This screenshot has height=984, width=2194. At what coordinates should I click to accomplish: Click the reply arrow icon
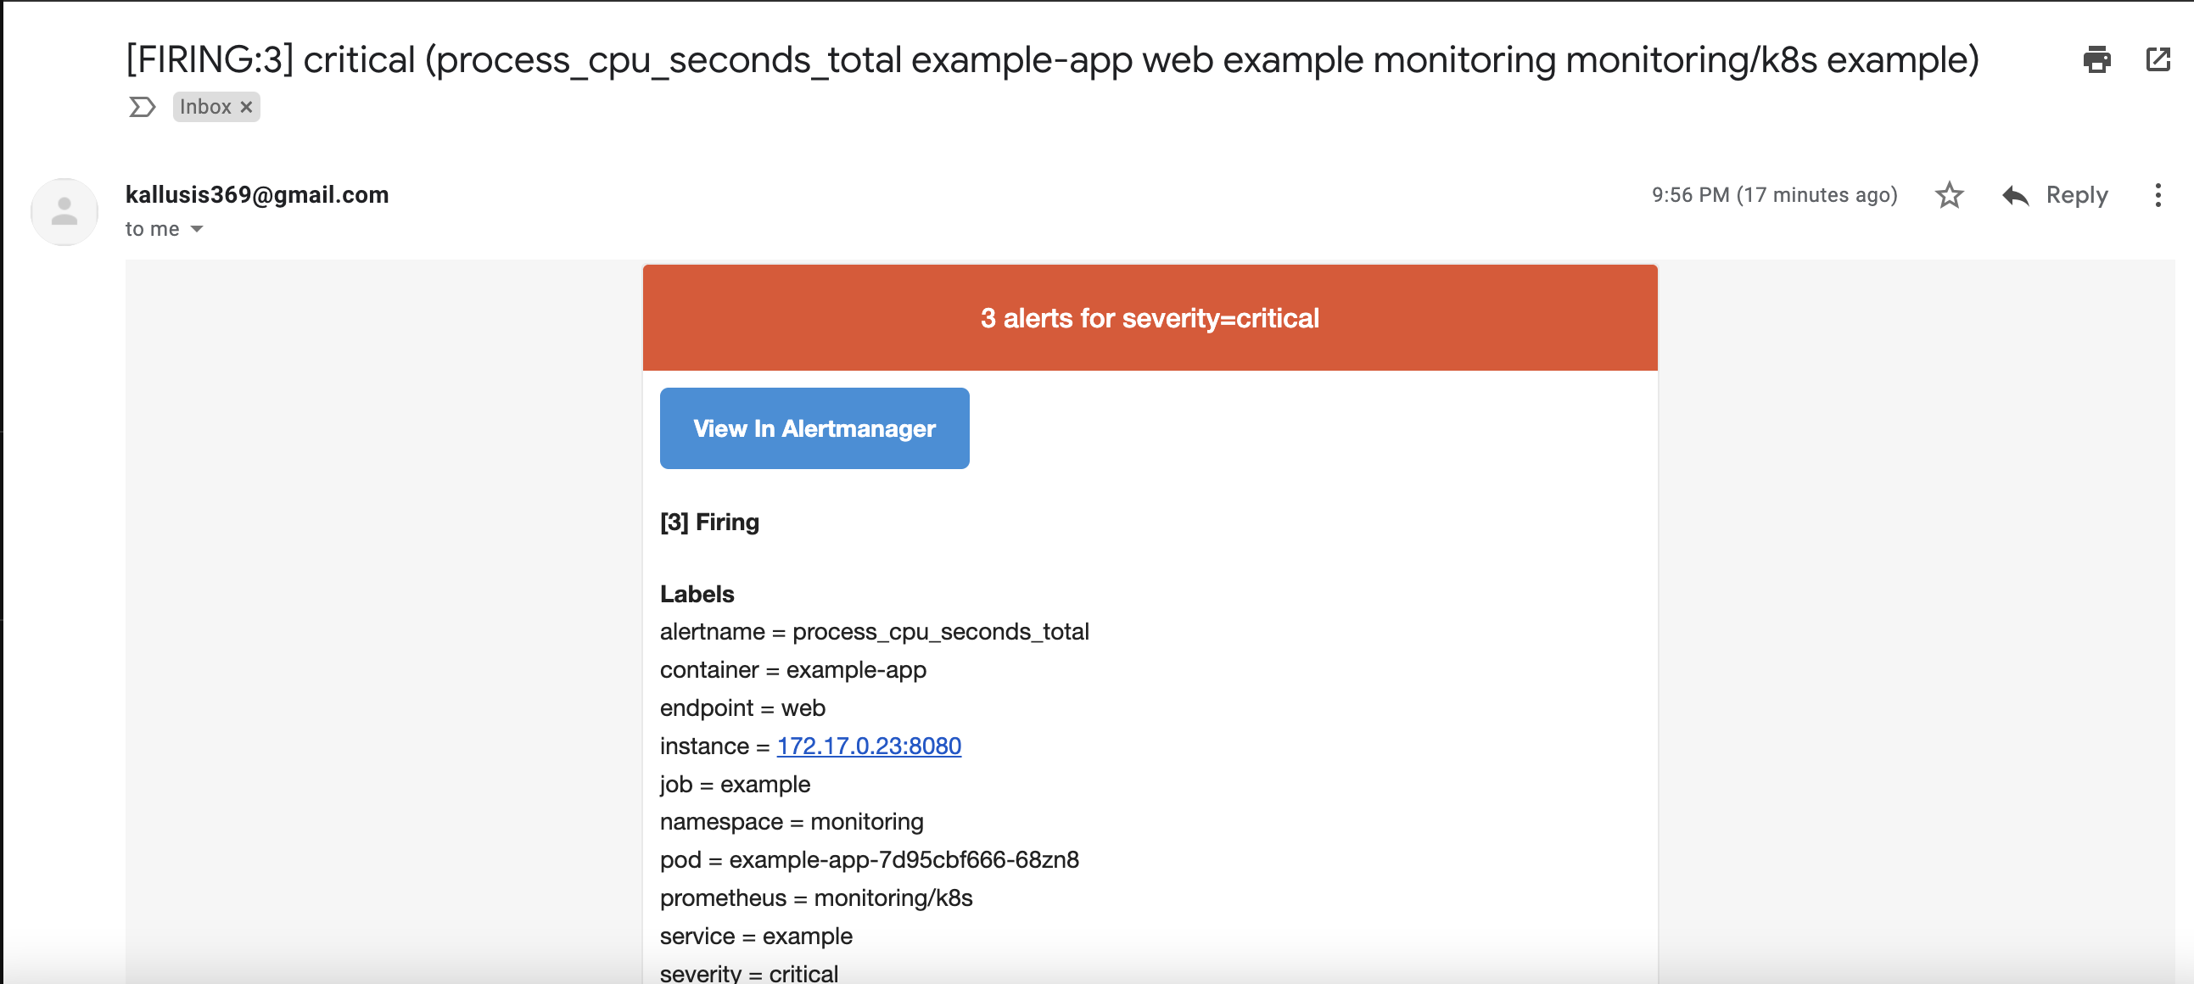(x=2014, y=195)
